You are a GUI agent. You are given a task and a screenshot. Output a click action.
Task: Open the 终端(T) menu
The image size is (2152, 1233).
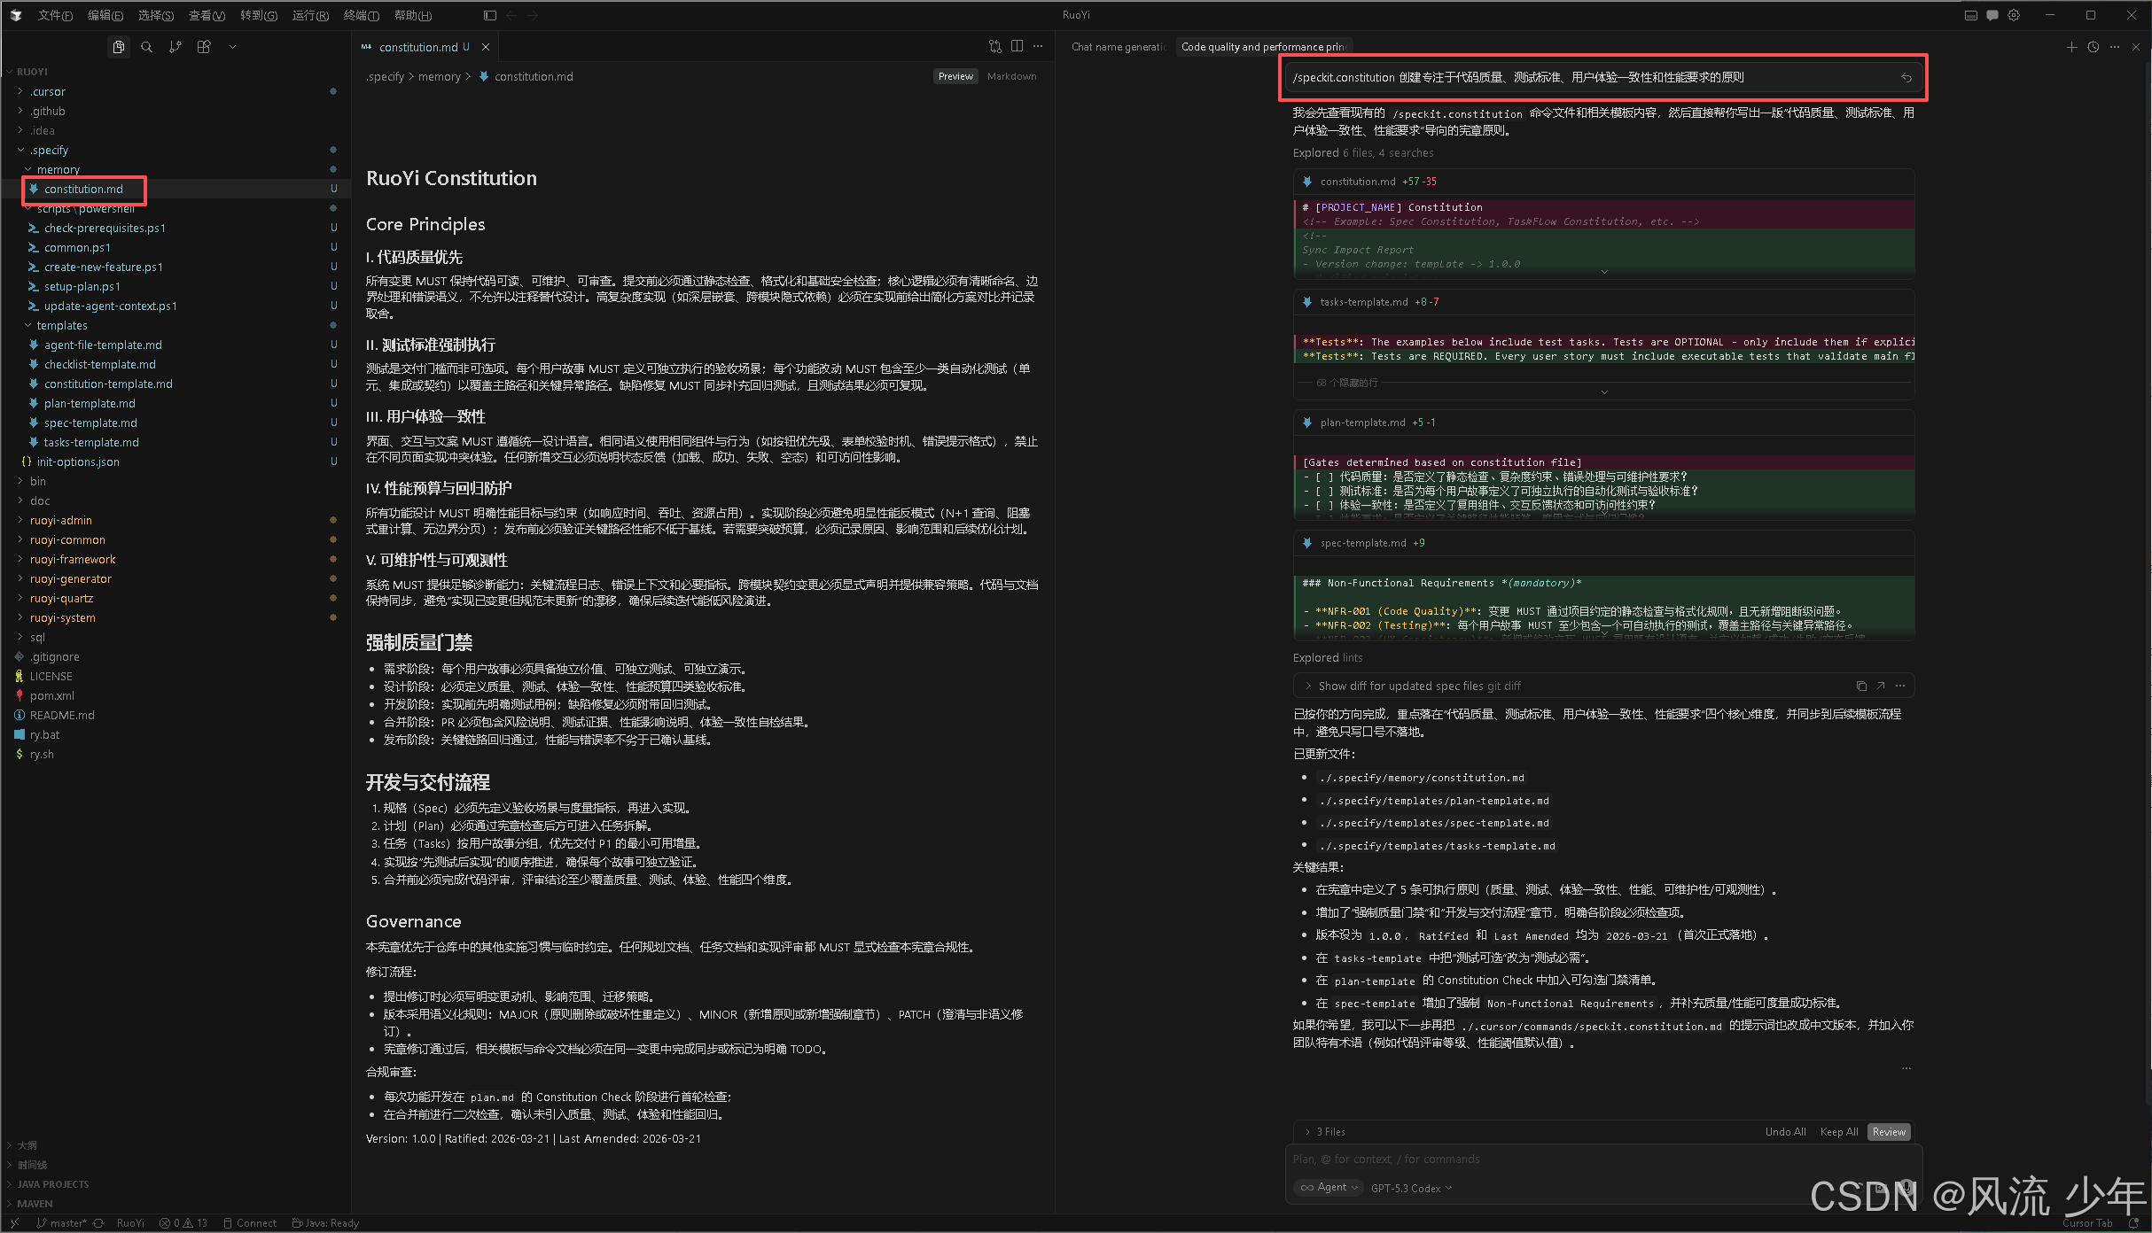click(x=361, y=15)
